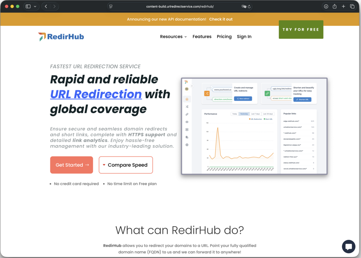
Task: Expand the Resources menu
Action: pyautogui.click(x=173, y=36)
